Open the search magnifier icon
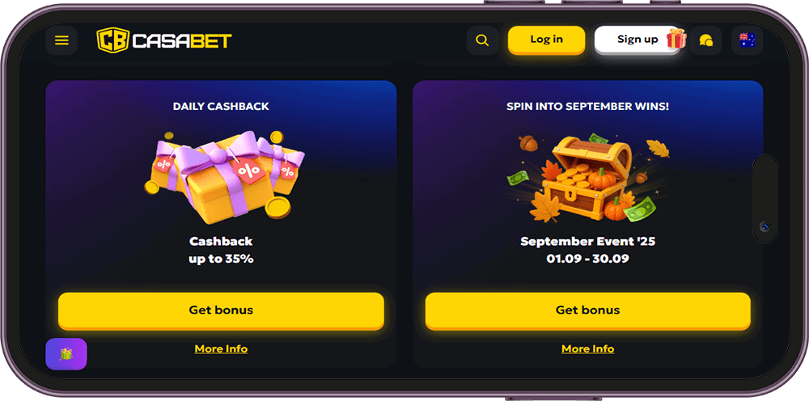Screen dimensions: 809x401 (x=482, y=40)
